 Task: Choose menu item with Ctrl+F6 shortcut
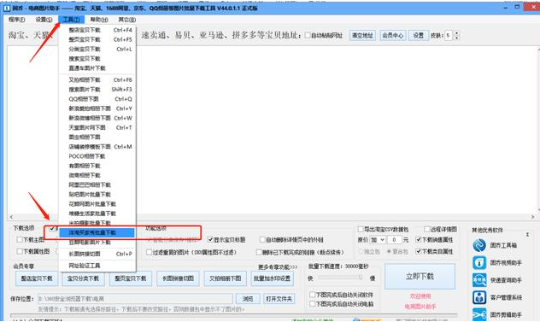click(x=97, y=80)
